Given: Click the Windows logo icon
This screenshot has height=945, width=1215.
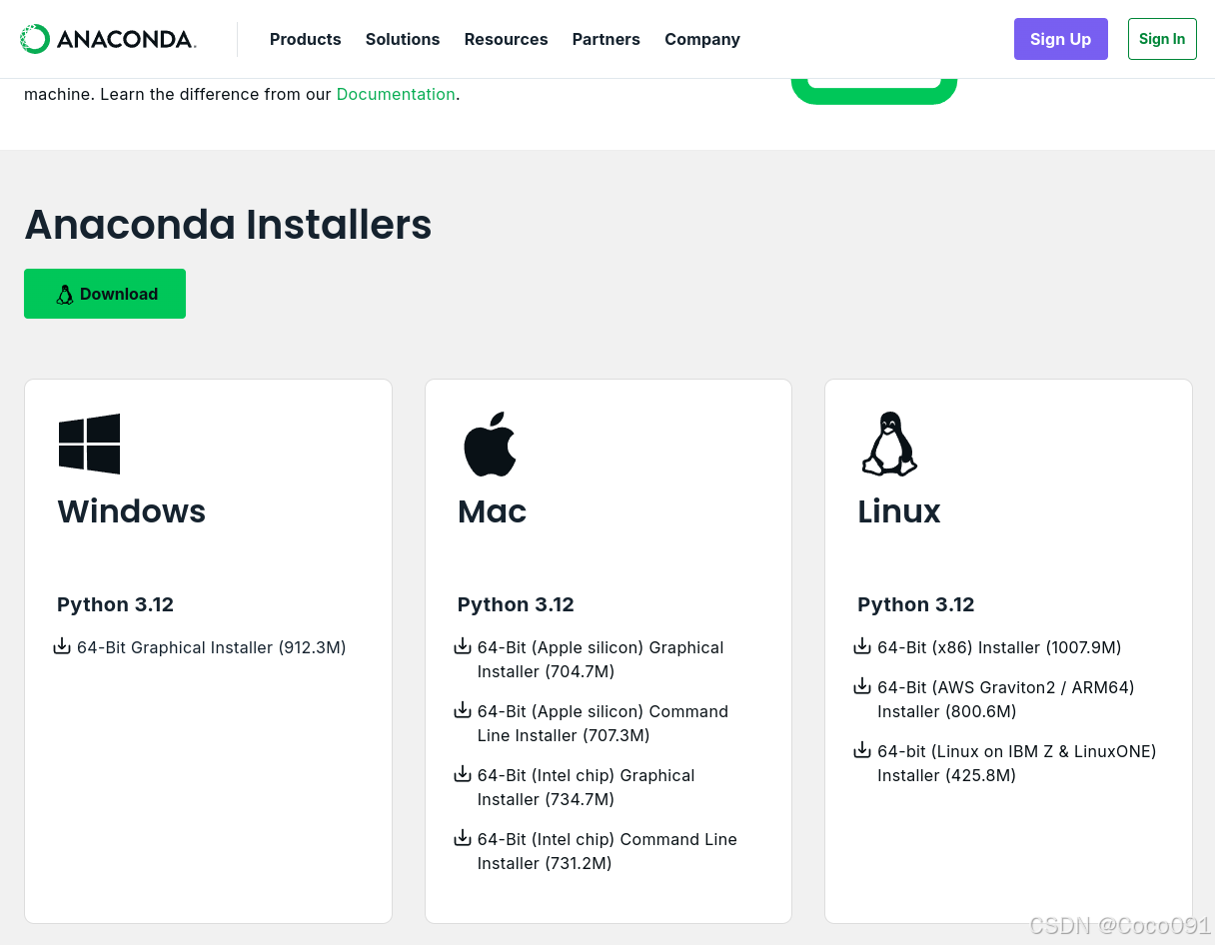Looking at the screenshot, I should click(89, 444).
